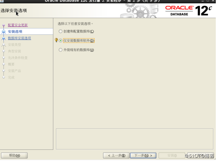Click the 完成 step label
Image resolution: width=217 pixels, height=161 pixels.
pyautogui.click(x=11, y=77)
